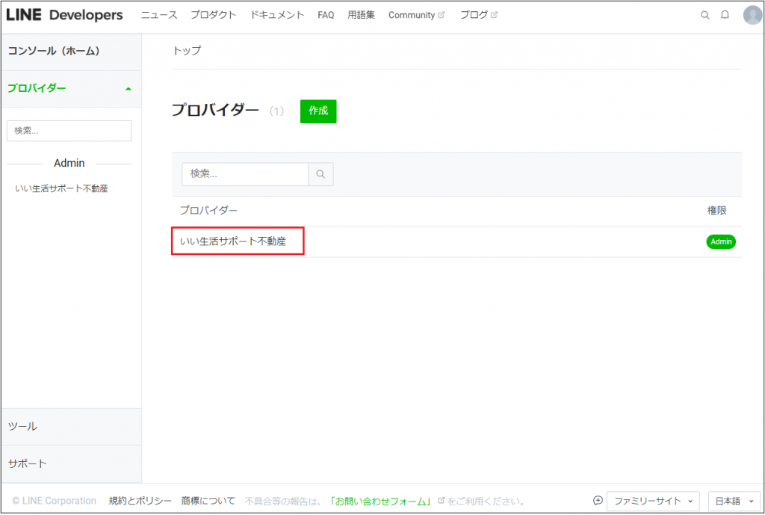Click the トップ breadcrumb
This screenshot has width=765, height=515.
(x=187, y=51)
